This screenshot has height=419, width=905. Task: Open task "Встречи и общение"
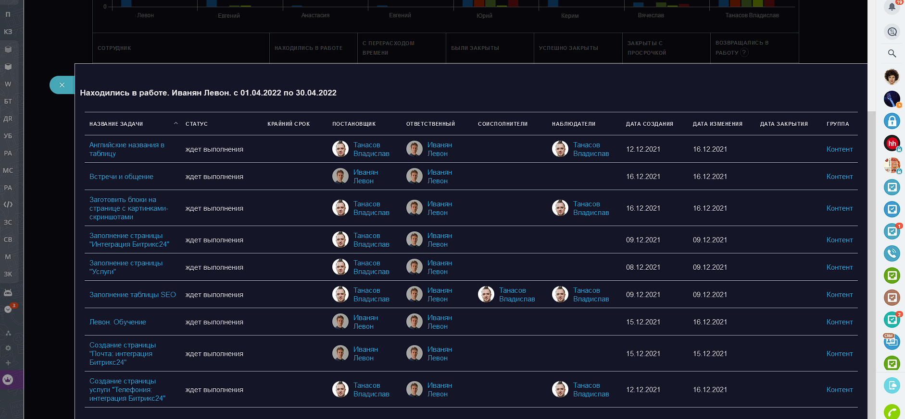121,177
